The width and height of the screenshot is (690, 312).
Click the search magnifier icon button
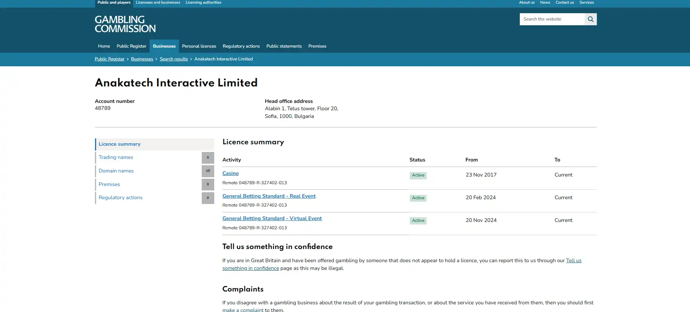(x=591, y=19)
